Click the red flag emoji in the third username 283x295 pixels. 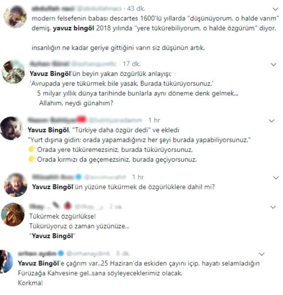(x=82, y=120)
